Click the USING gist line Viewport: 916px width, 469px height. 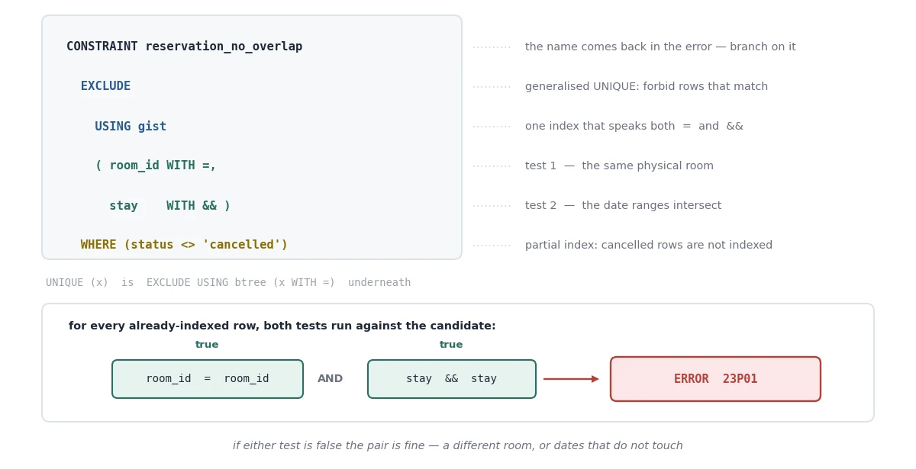click(131, 127)
